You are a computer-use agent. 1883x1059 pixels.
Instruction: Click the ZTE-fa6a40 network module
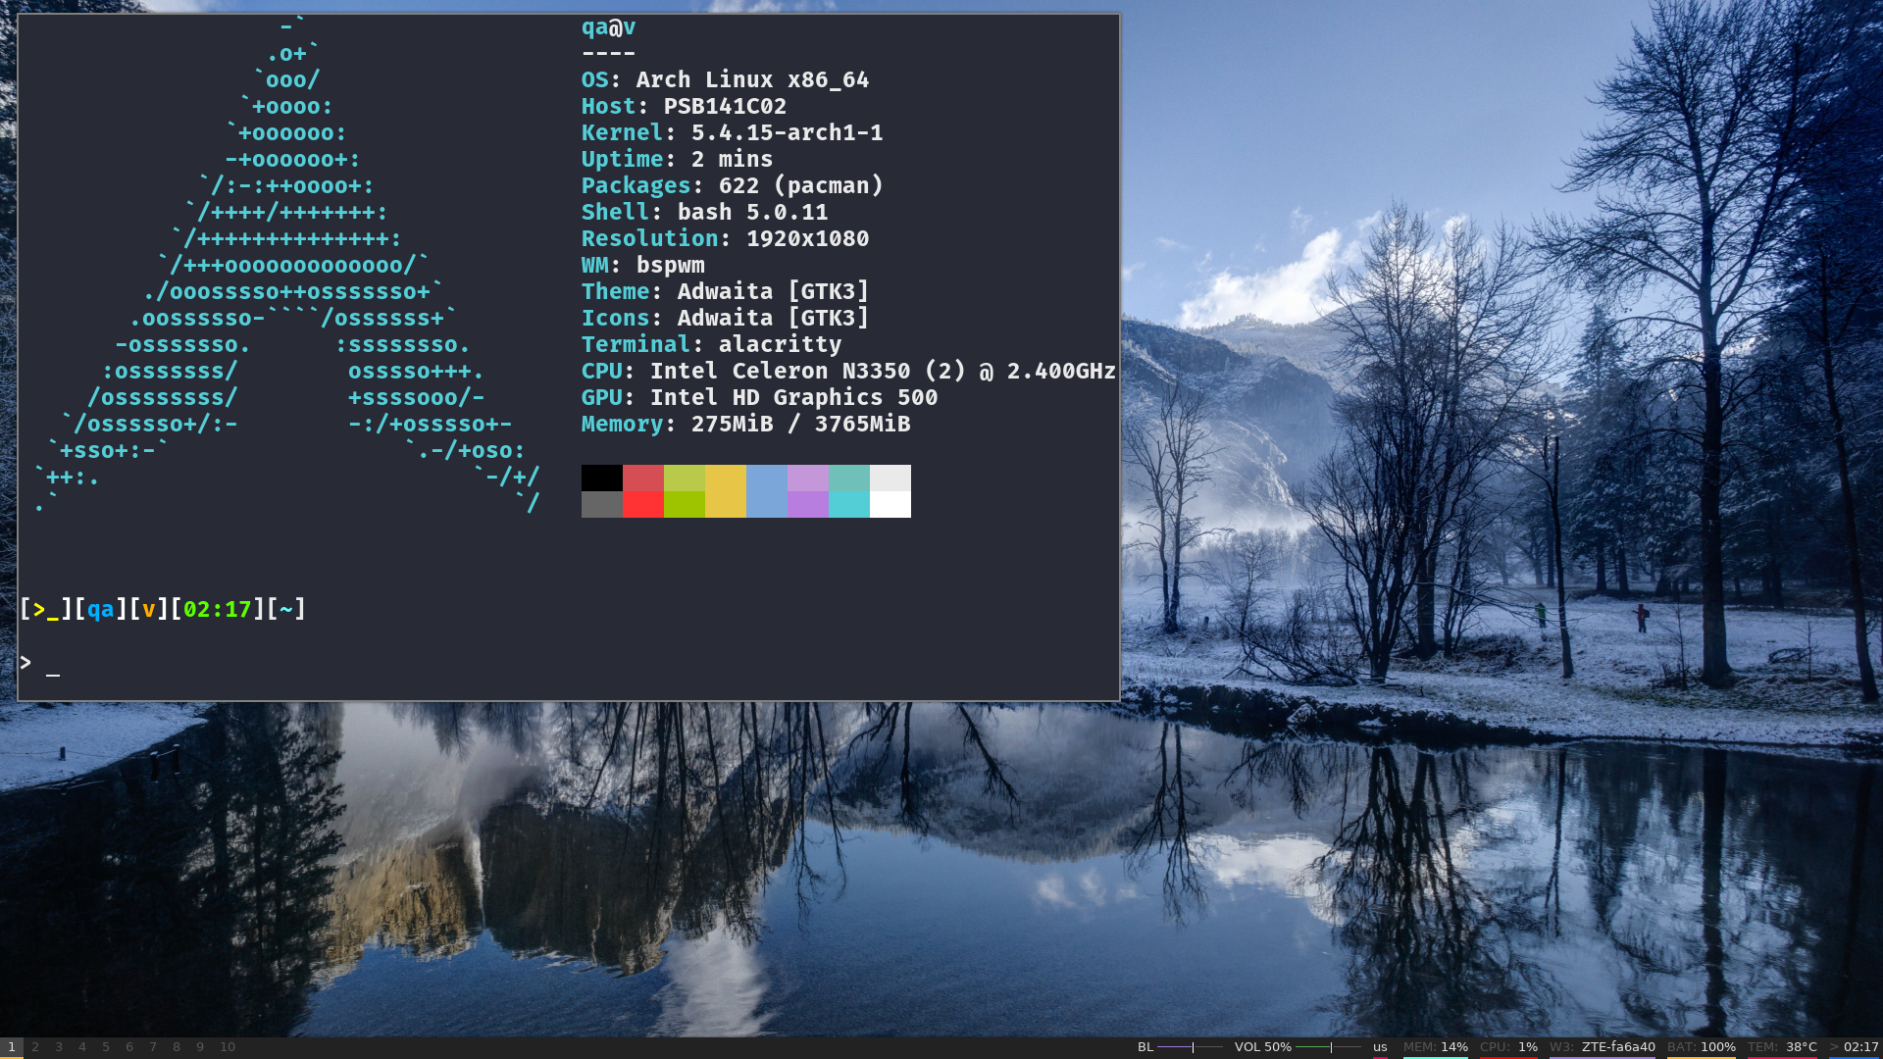tap(1603, 1047)
